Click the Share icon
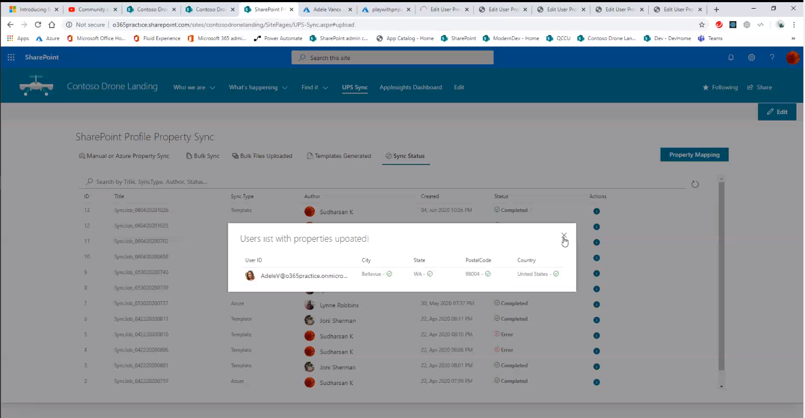Viewport: 805px width, 418px height. pos(760,87)
